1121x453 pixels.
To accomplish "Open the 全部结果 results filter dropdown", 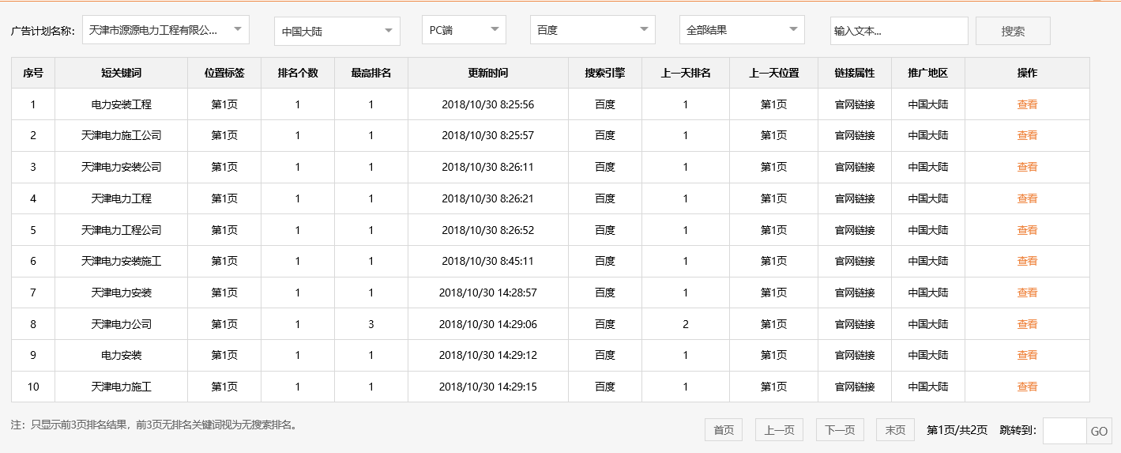I will [742, 30].
